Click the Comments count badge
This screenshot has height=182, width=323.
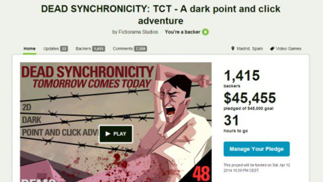point(141,49)
